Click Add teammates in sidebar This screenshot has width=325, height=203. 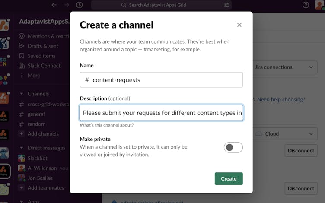tap(41, 188)
